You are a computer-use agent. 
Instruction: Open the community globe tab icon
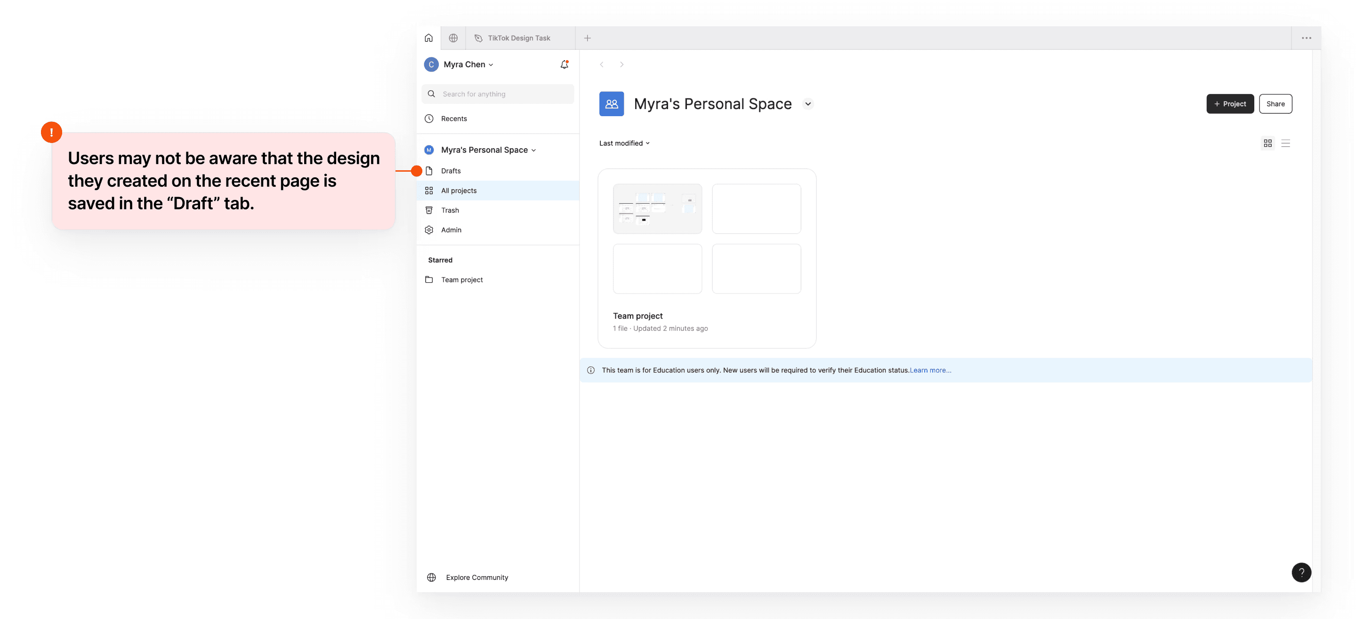pos(452,38)
